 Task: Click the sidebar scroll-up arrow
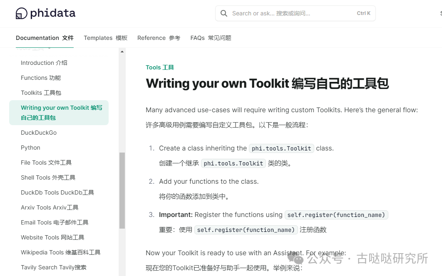coord(122,52)
